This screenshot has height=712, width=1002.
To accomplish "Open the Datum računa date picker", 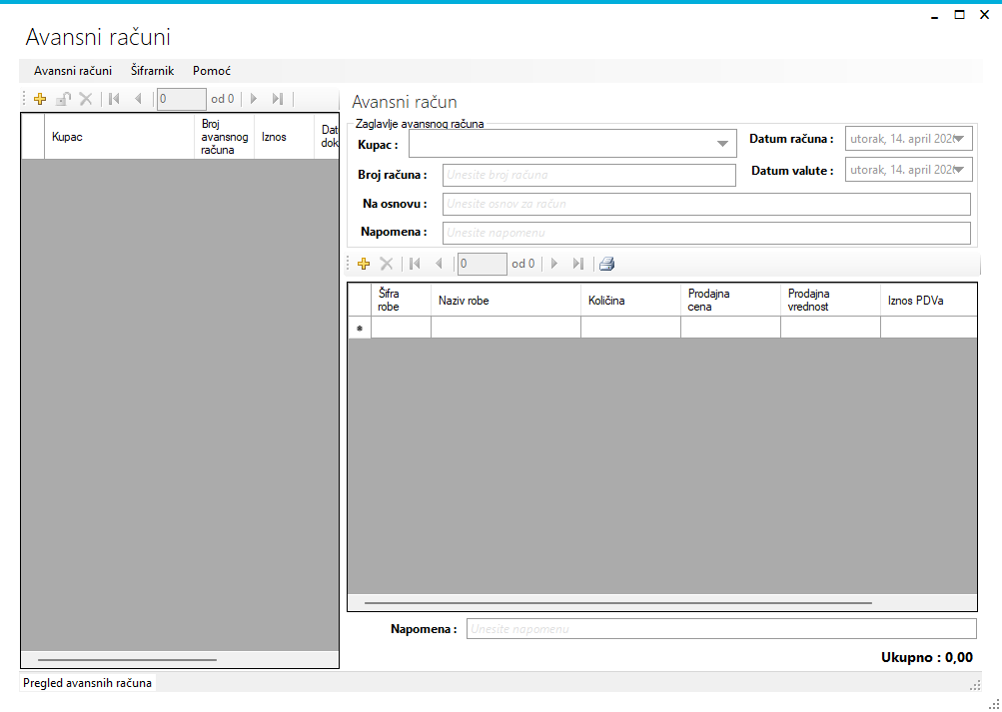I will click(961, 139).
